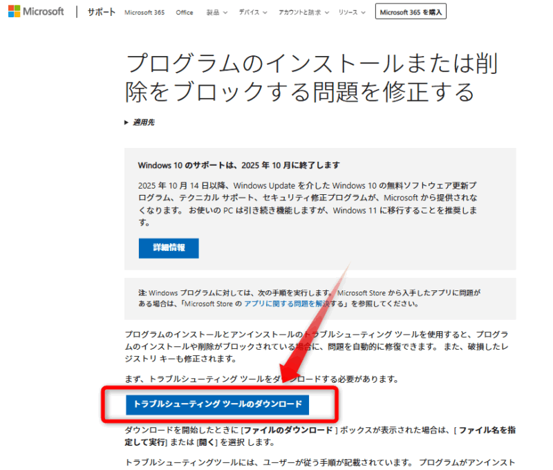Click the 詳細情報 button

[x=169, y=248]
